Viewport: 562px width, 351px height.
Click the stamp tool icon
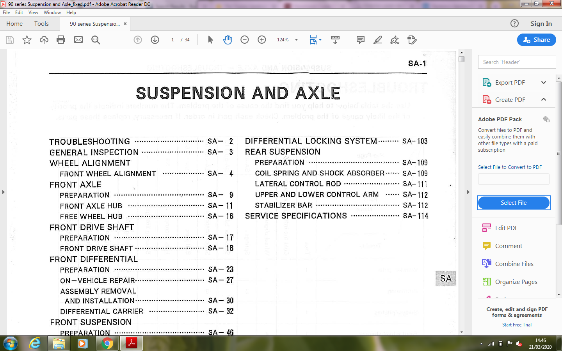(412, 40)
